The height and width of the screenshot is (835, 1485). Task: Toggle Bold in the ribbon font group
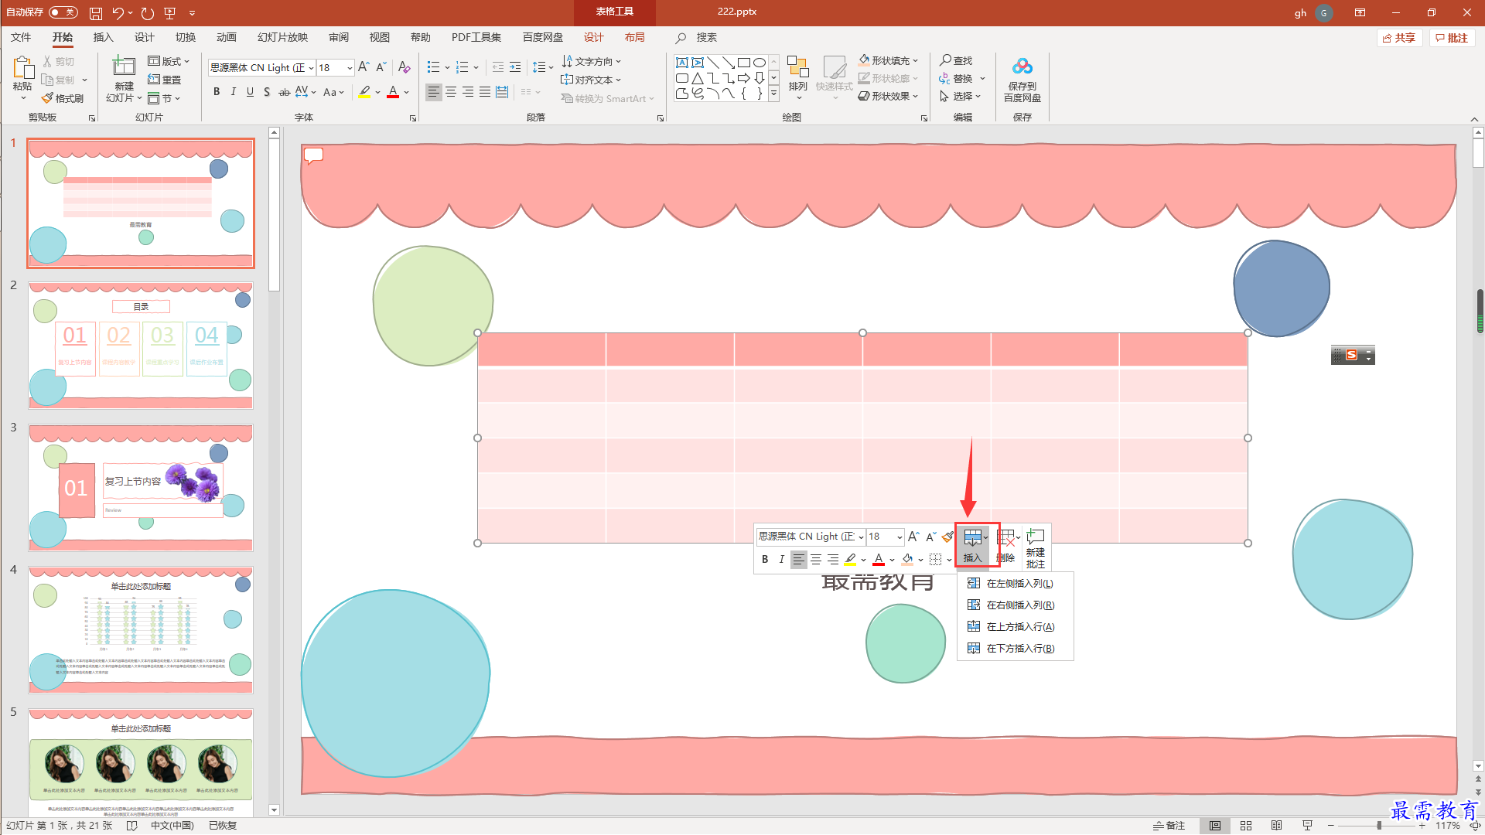(217, 92)
